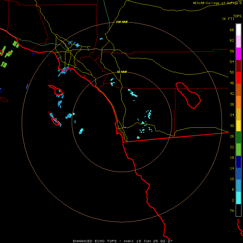Viewport: 243px width, 243px height.
Task: Click the yellow legend swatch
Action: pyautogui.click(x=238, y=126)
